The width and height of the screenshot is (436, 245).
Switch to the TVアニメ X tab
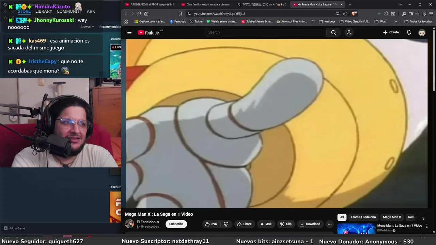tap(261, 4)
